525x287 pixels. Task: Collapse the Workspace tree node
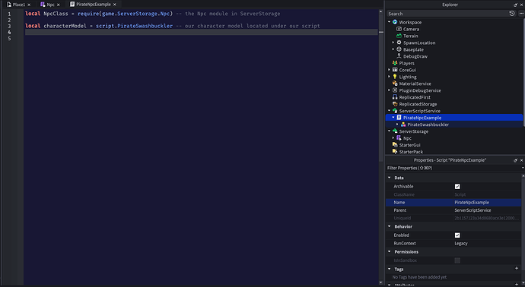pos(390,22)
